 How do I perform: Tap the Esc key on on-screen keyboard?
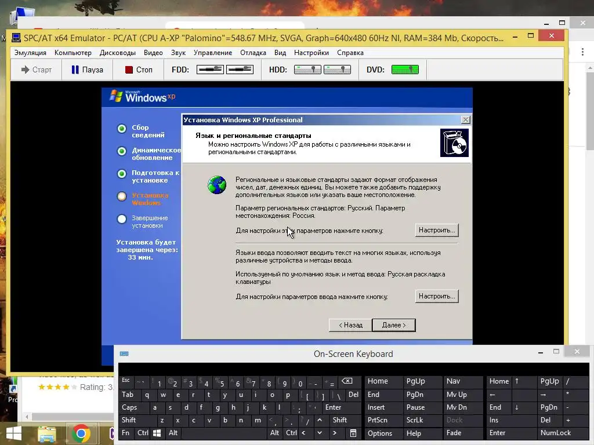click(126, 381)
